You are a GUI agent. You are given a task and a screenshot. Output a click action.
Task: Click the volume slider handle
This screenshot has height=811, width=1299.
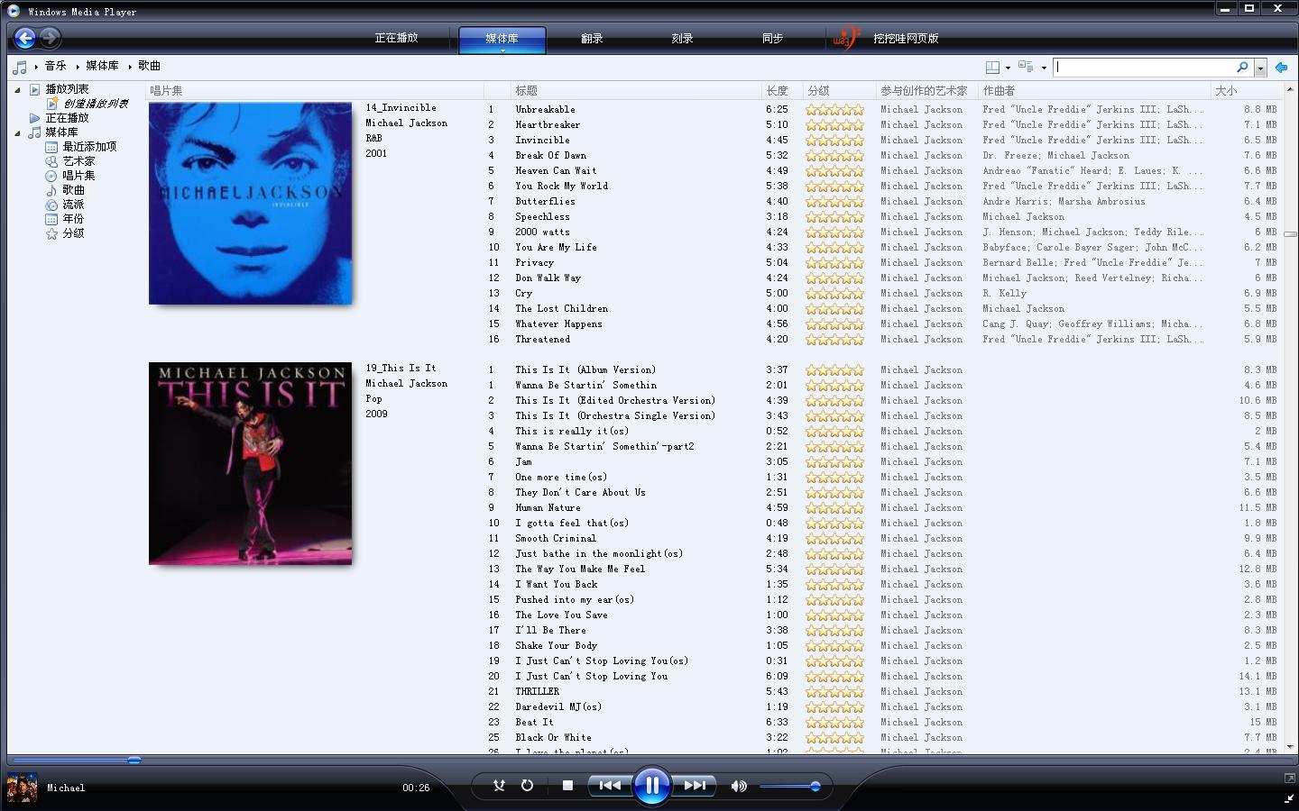815,787
